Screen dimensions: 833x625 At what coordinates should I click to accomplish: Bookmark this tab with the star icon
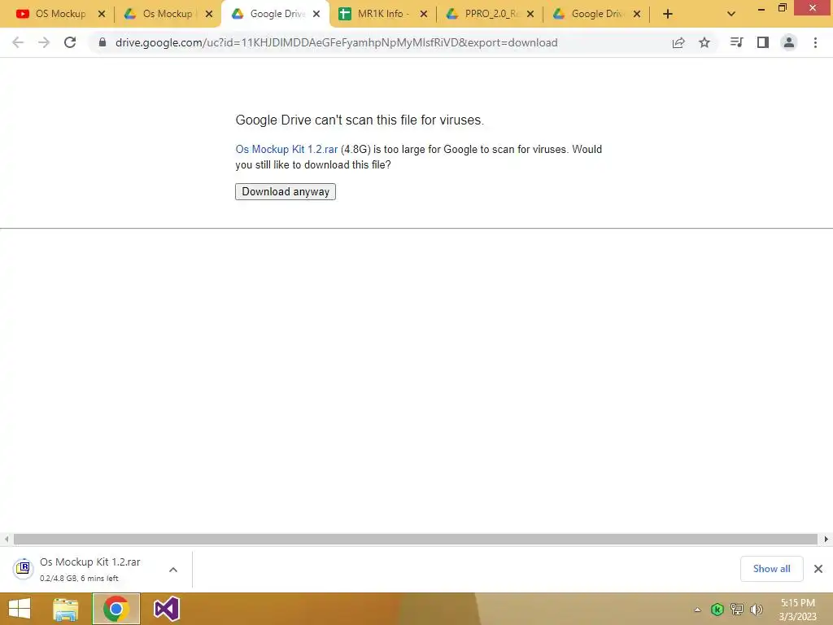click(704, 42)
